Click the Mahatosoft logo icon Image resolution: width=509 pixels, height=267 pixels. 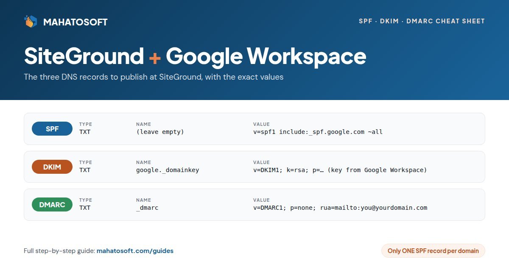pyautogui.click(x=31, y=22)
